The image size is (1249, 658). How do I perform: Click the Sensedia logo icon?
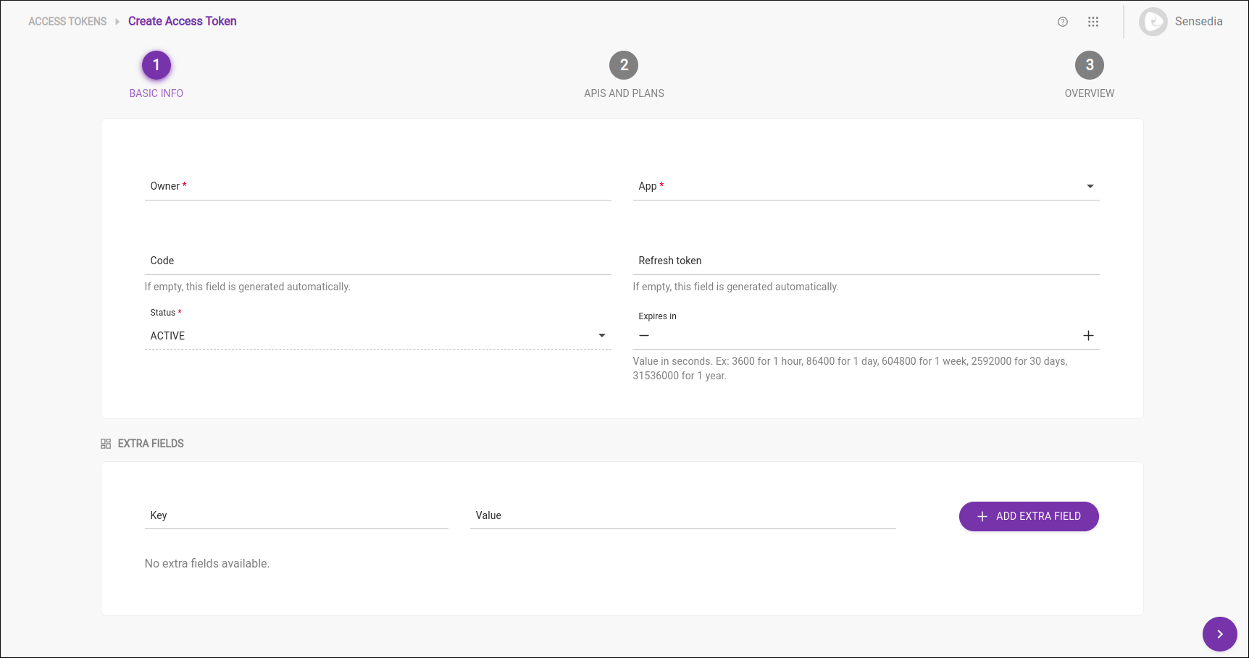coord(1153,22)
